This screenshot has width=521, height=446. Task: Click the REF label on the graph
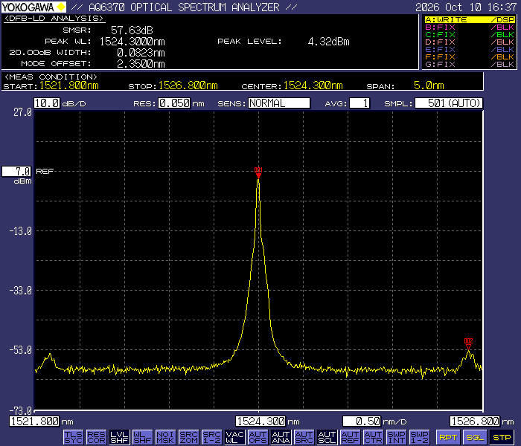(45, 171)
